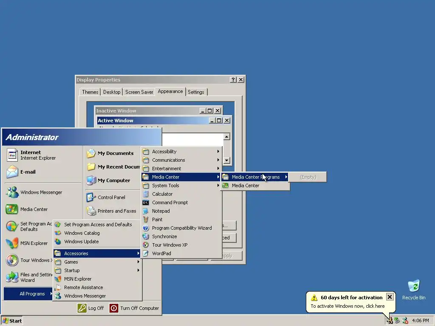
Task: Click the taskbar clock
Action: point(420,321)
